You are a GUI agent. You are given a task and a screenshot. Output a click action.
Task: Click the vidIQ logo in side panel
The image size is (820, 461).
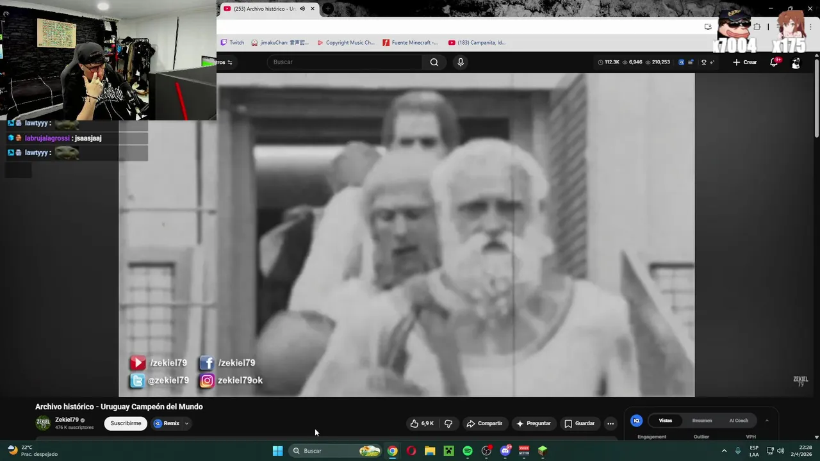[x=636, y=421]
